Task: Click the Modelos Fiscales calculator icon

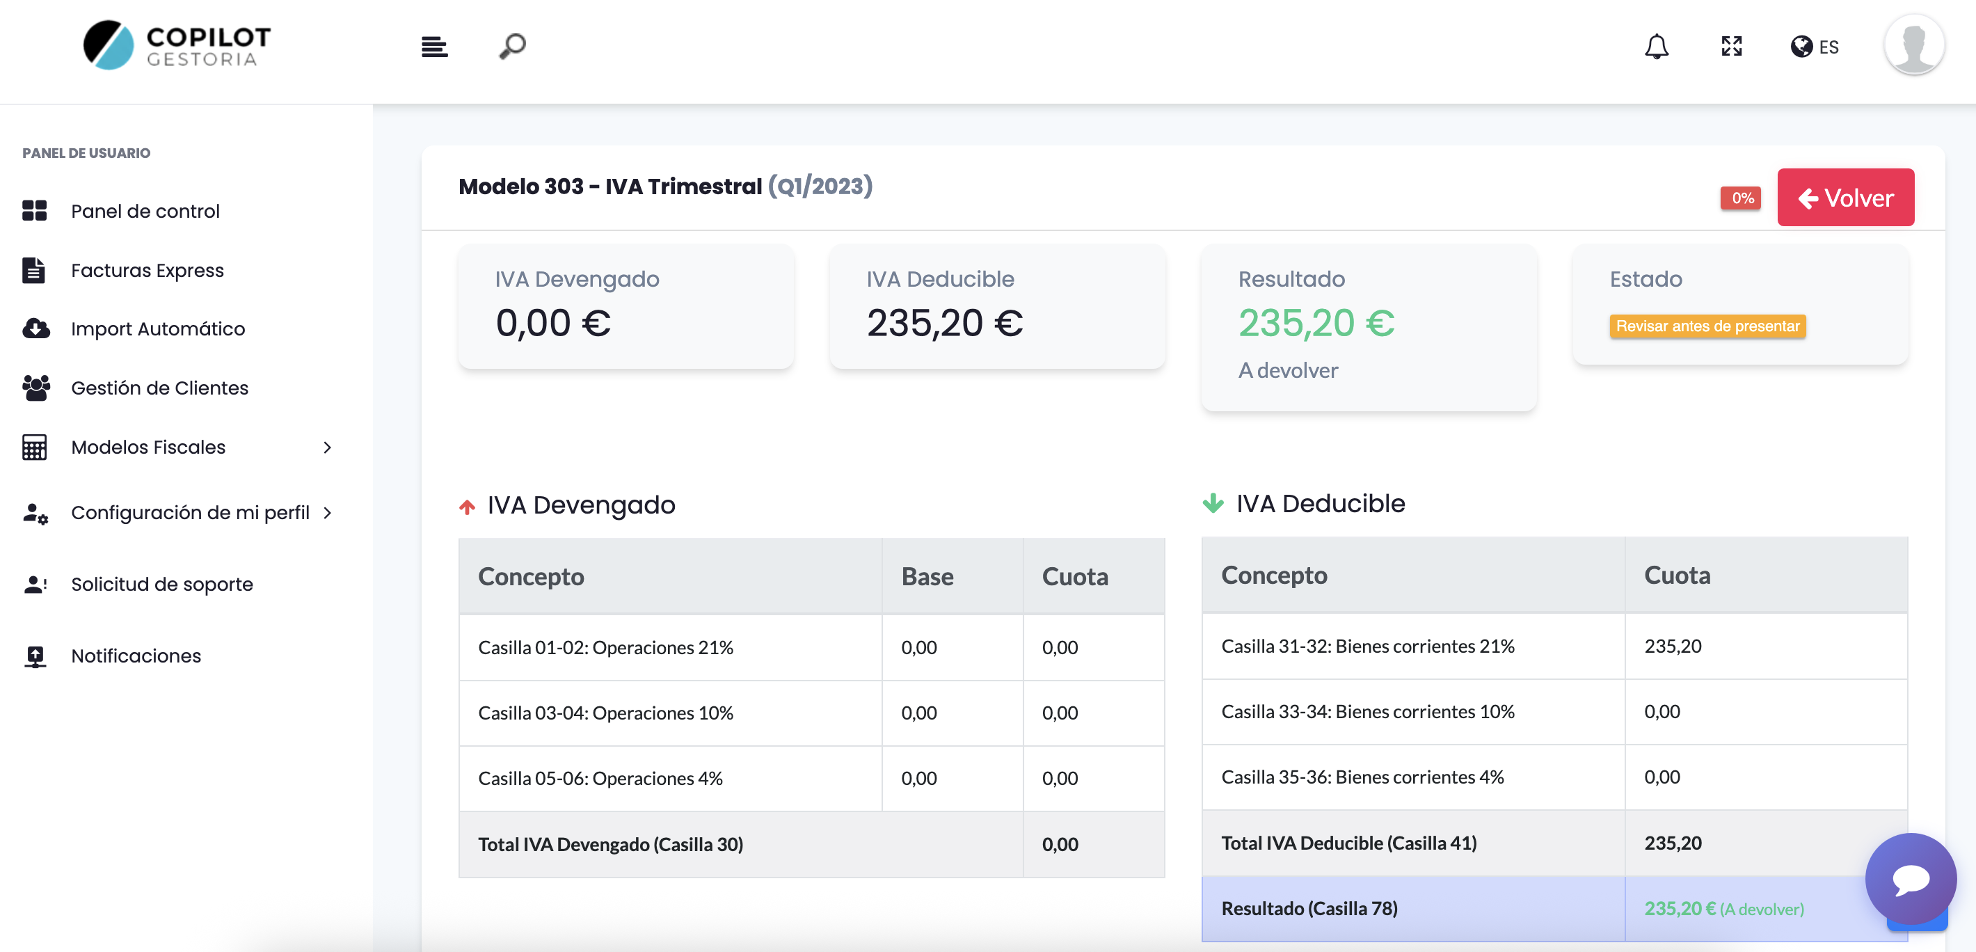Action: point(34,447)
